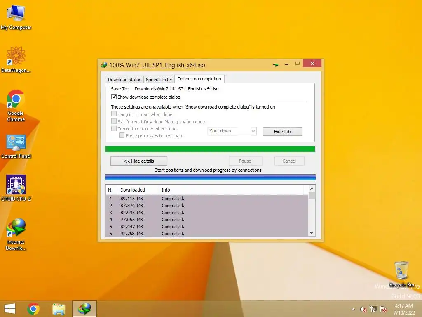
Task: Toggle Exit Internet Download Manager when done
Action: [114, 122]
